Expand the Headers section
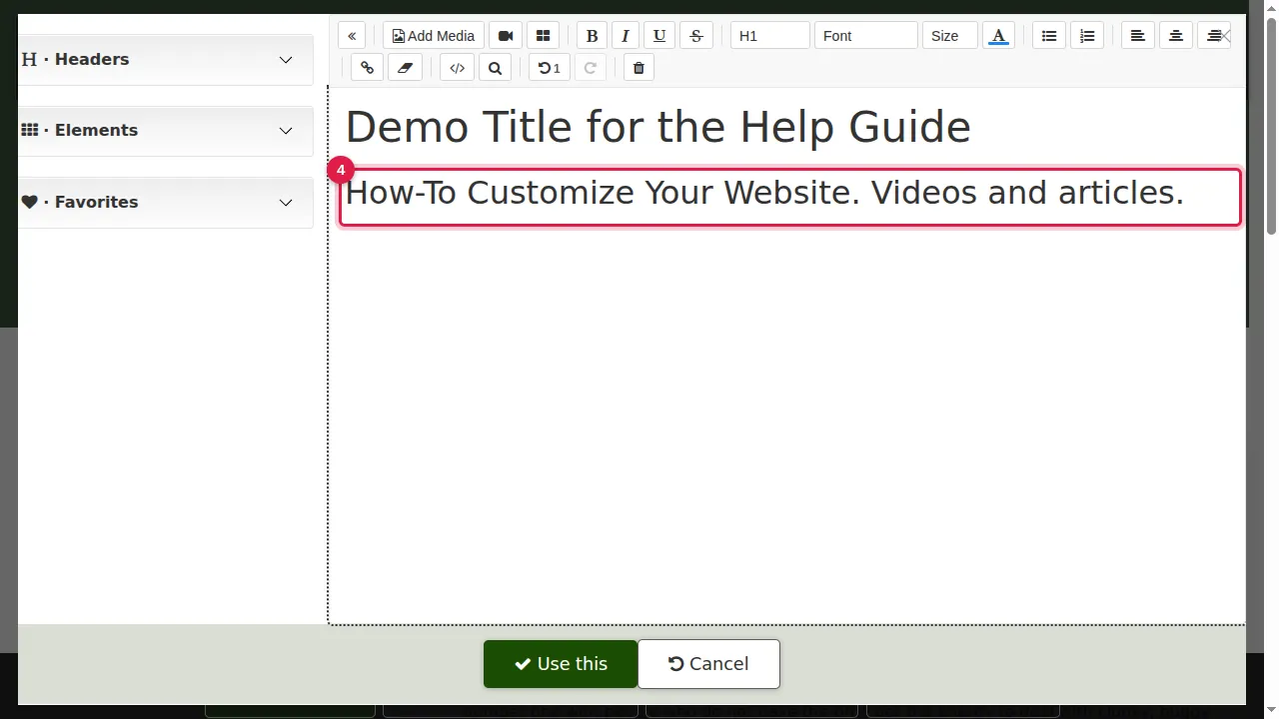Screen dimensions: 1279x719 point(166,60)
